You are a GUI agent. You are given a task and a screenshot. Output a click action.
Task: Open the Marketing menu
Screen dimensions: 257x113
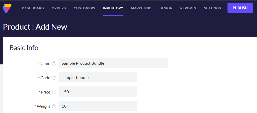click(x=141, y=8)
